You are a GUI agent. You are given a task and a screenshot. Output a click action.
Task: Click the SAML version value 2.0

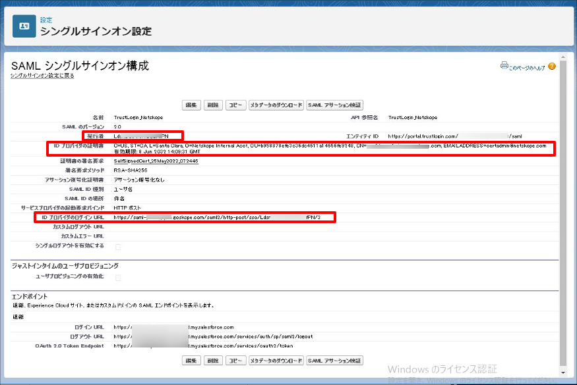[117, 127]
